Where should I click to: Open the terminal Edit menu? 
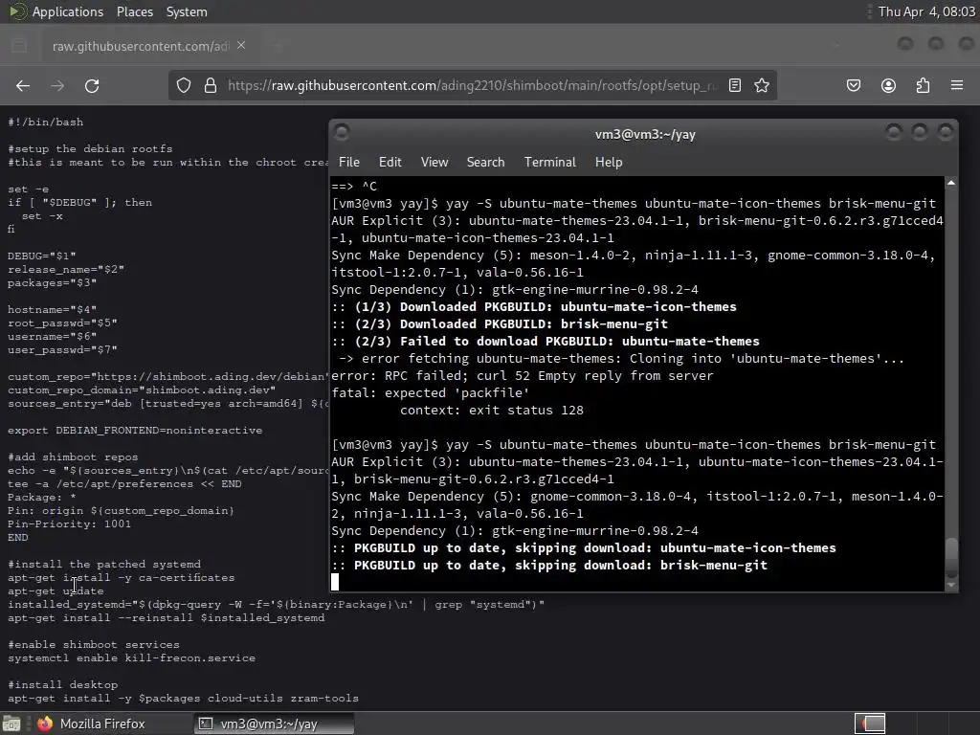(390, 162)
